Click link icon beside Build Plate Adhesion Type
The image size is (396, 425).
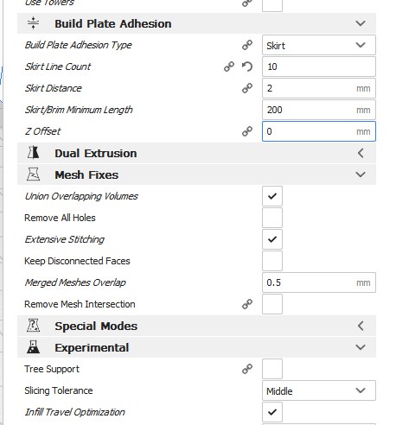tap(247, 45)
